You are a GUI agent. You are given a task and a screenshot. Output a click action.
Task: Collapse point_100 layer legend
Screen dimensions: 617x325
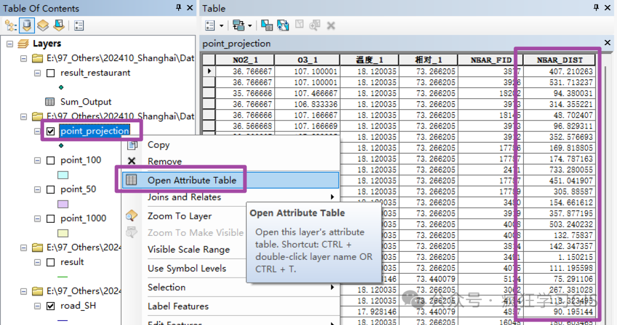37,160
